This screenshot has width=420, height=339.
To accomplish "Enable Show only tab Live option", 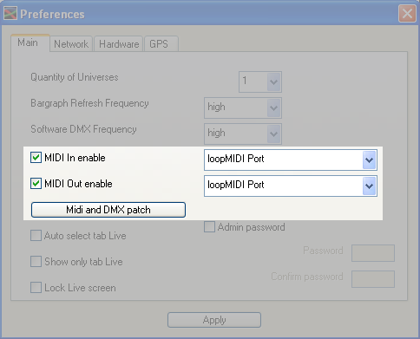I will tap(36, 262).
